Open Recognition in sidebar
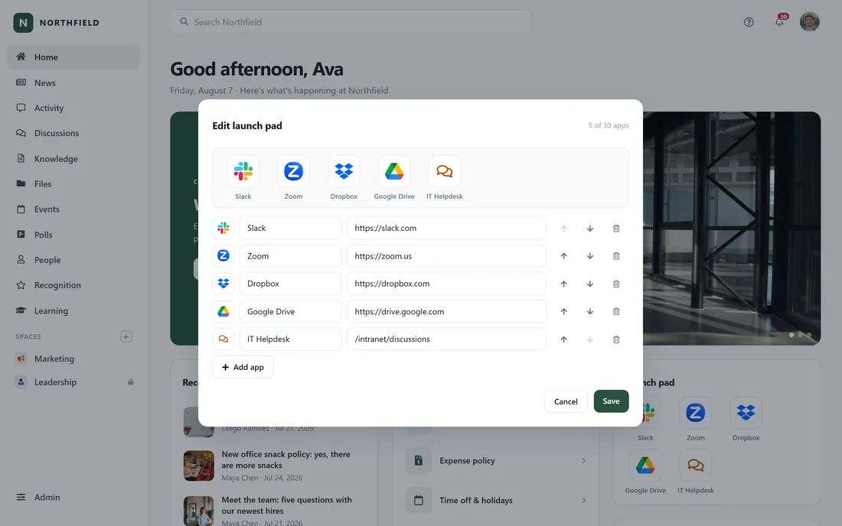Screen dimensions: 842x526 (74, 285)
